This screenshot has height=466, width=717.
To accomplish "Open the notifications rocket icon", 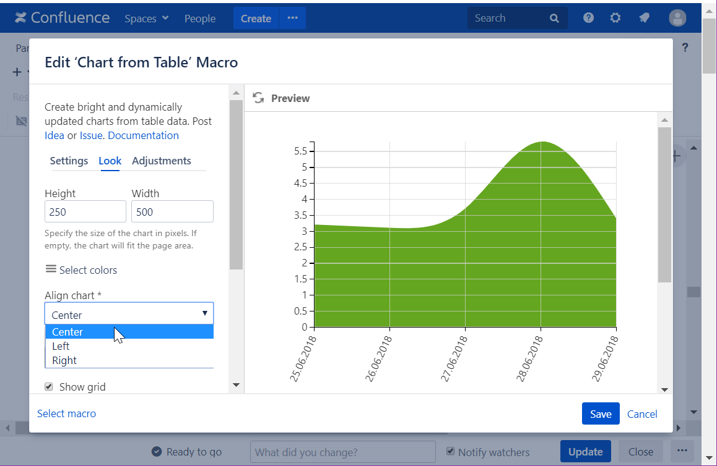I will 644,18.
